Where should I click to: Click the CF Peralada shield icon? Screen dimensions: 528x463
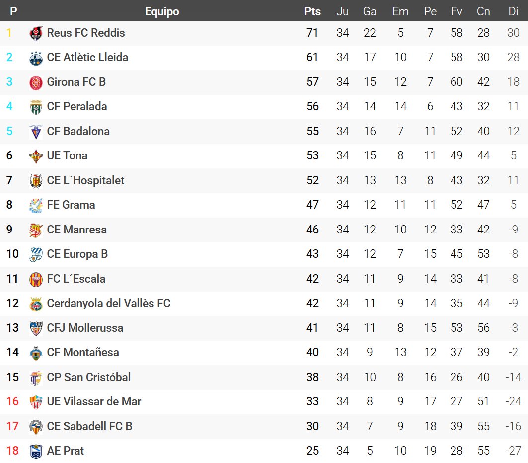[36, 107]
